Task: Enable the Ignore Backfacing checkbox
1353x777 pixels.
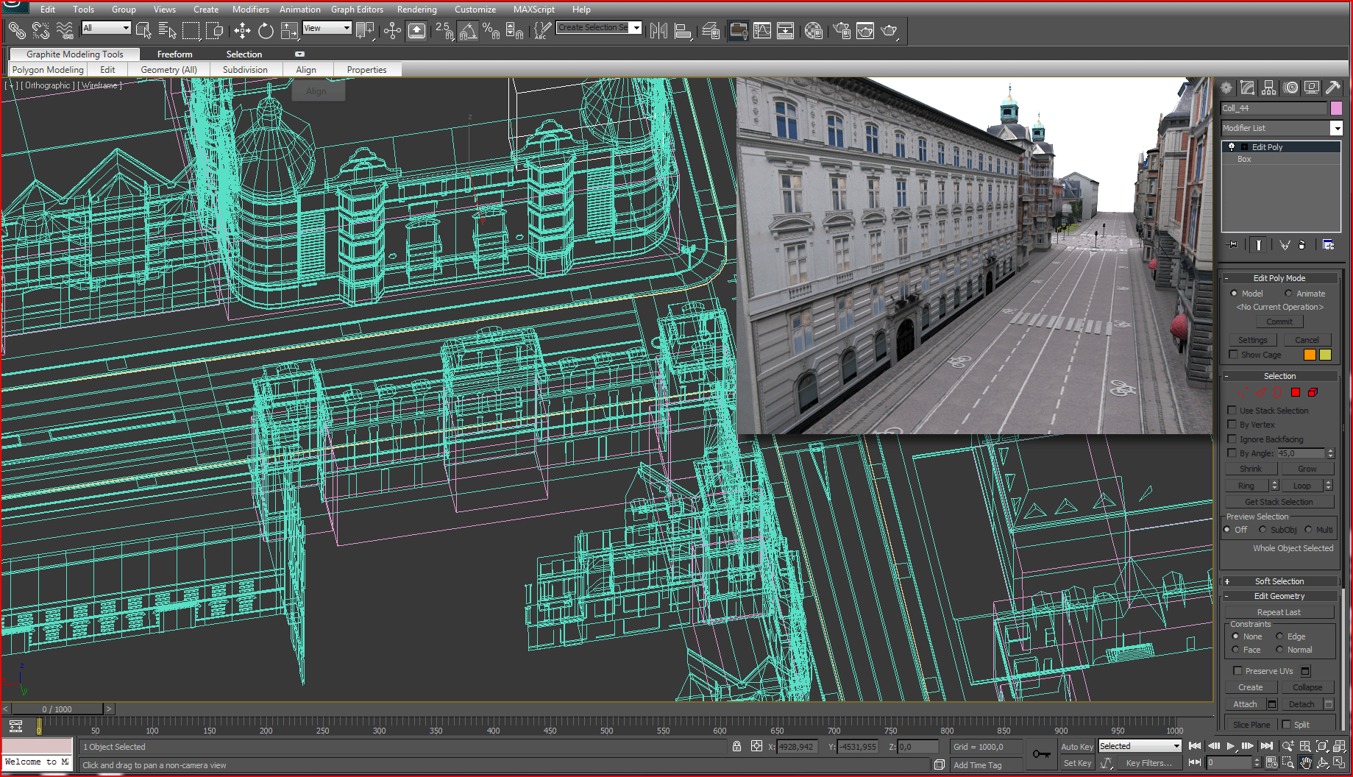Action: point(1232,439)
